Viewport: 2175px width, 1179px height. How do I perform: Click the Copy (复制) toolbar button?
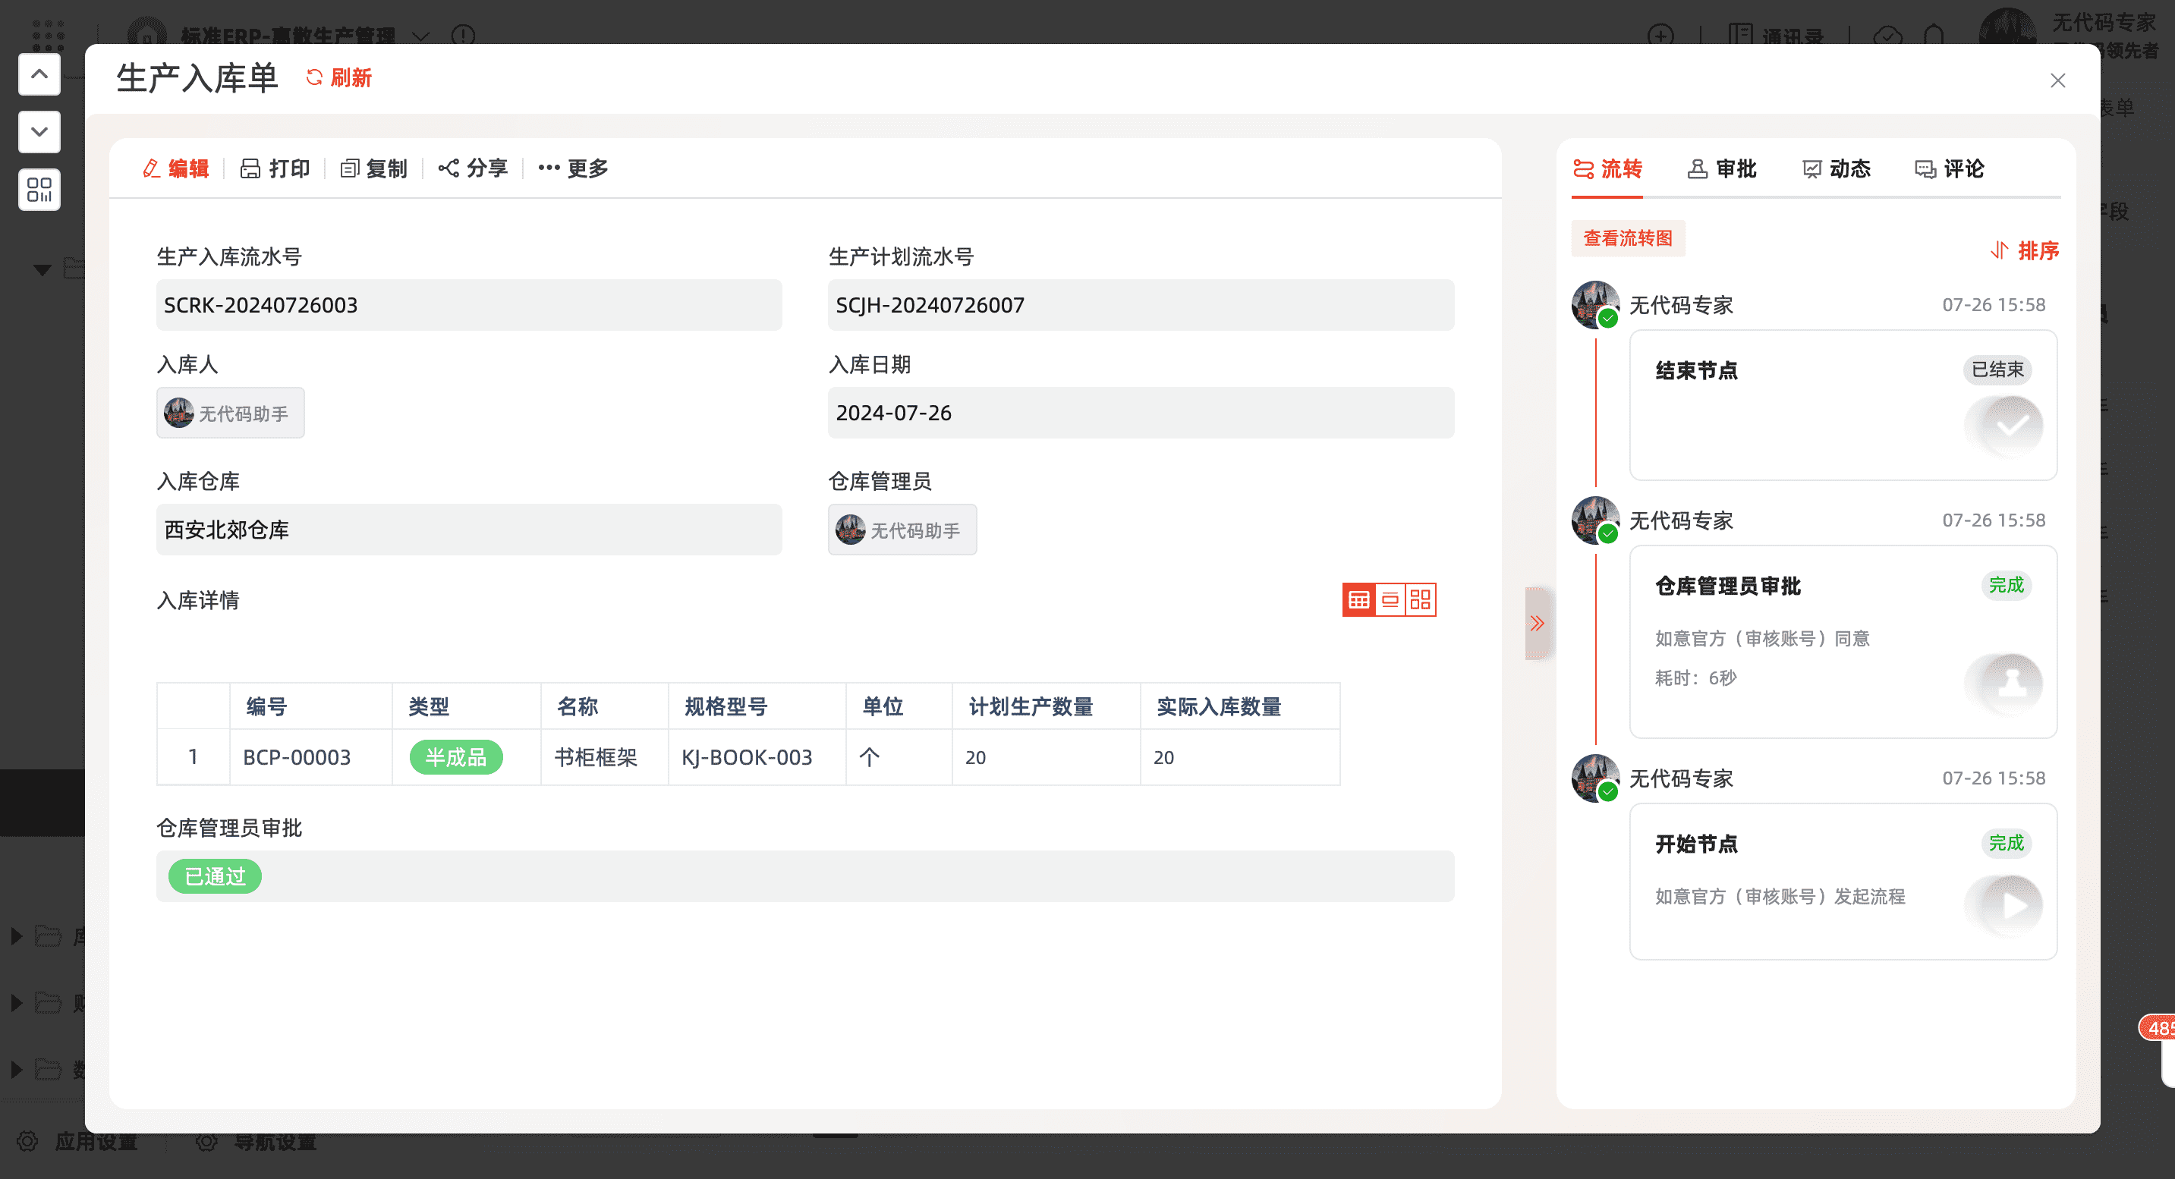point(374,168)
